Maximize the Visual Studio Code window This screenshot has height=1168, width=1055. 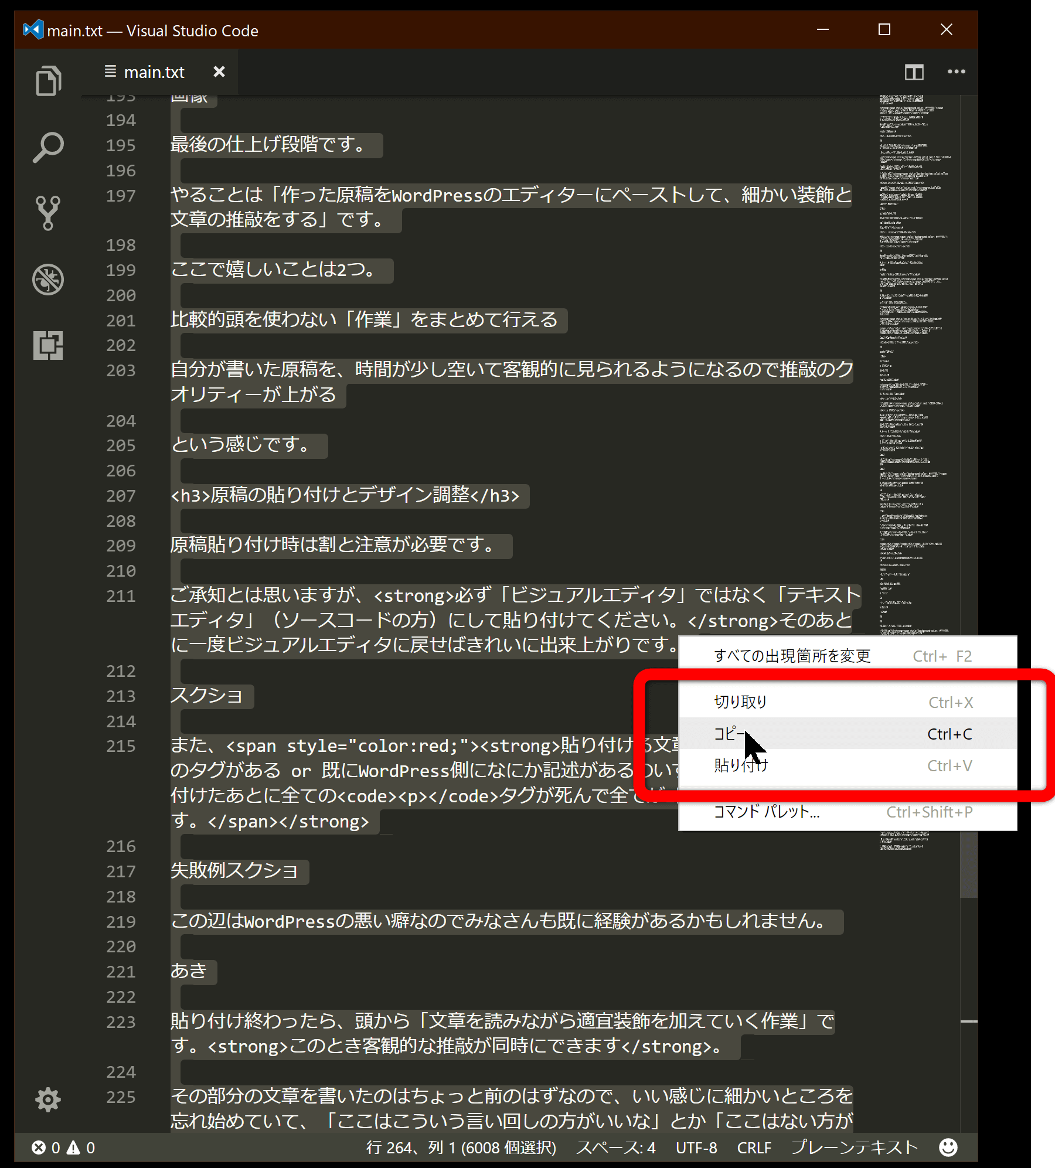(x=884, y=29)
